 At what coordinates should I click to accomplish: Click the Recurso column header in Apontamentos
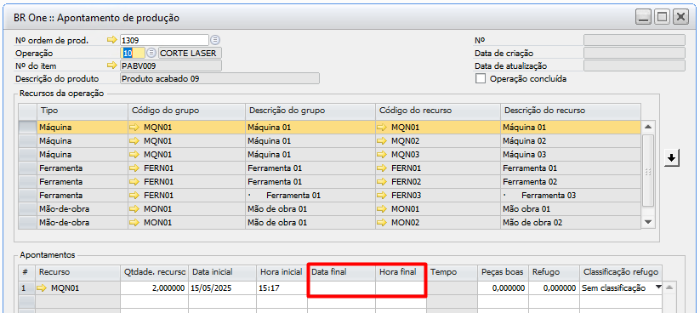(78, 272)
